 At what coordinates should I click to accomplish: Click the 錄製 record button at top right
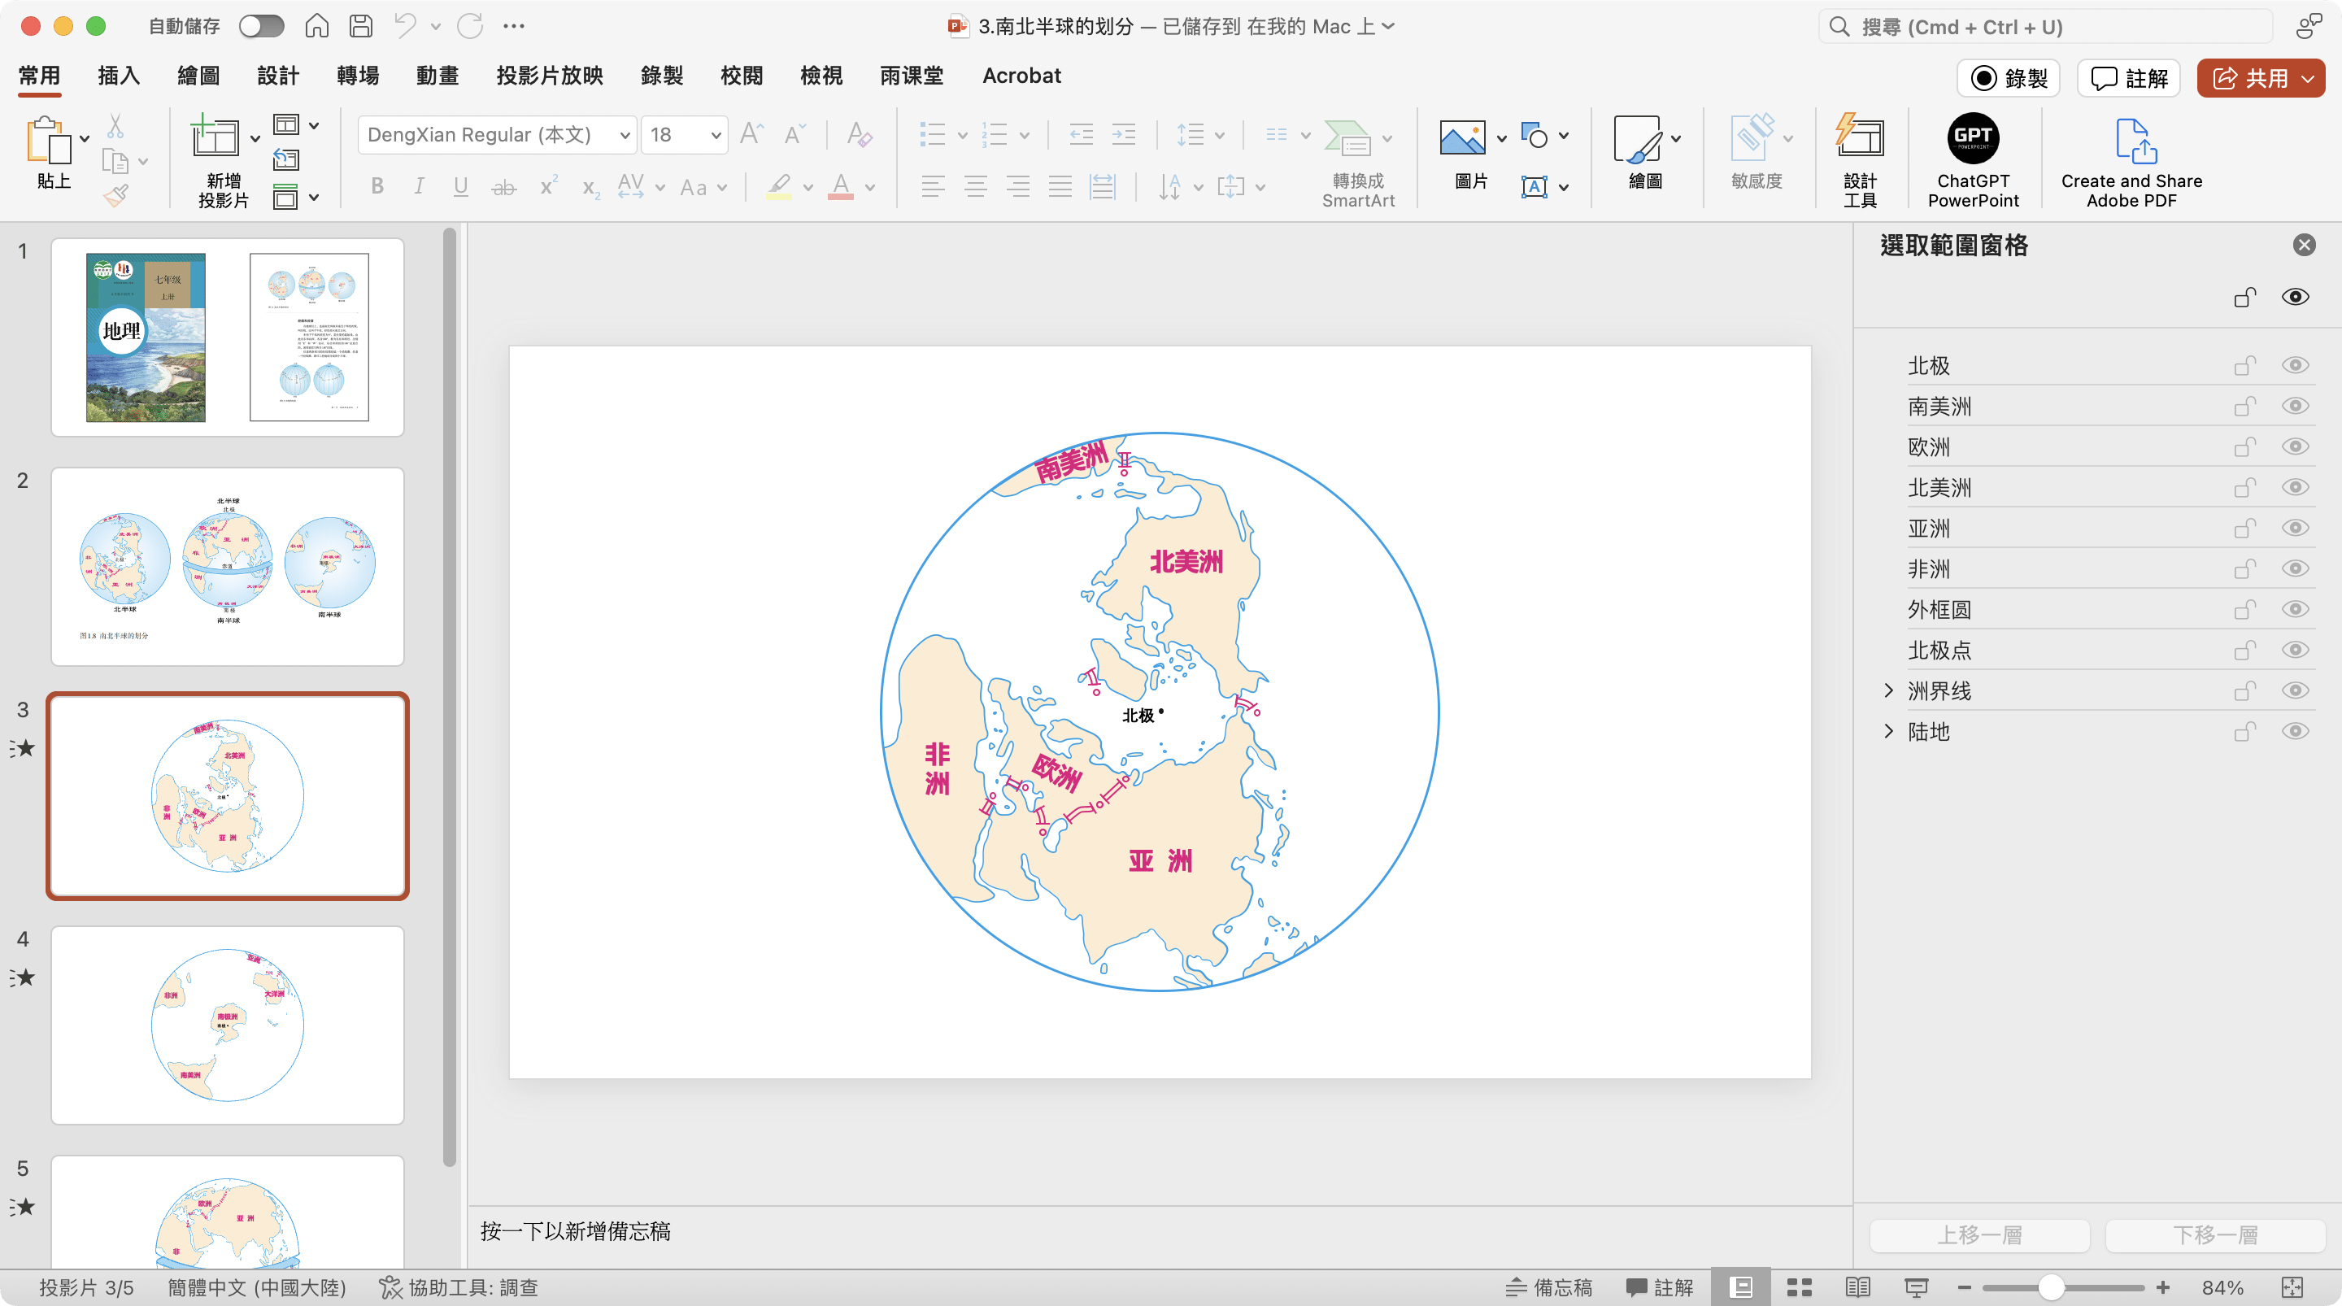point(2009,78)
